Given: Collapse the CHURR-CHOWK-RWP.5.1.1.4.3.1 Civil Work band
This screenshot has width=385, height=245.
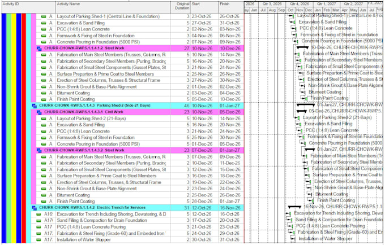Looking at the screenshot, I should [x=39, y=112].
